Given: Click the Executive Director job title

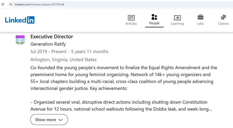Looking at the screenshot, I should (x=52, y=37).
